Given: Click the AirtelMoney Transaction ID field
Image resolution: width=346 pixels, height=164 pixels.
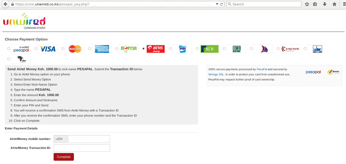Looking at the screenshot, I should [x=82, y=148].
